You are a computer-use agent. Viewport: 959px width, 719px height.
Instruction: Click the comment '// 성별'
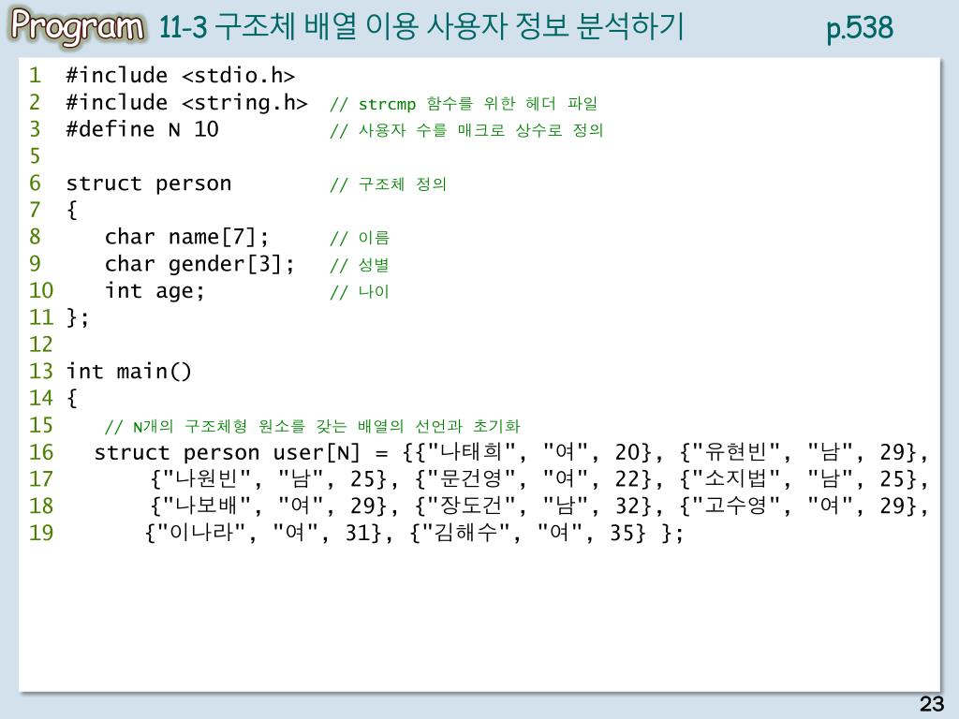(x=360, y=265)
